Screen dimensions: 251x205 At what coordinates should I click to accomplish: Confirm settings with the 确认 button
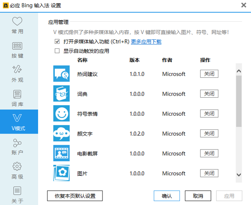166,195
